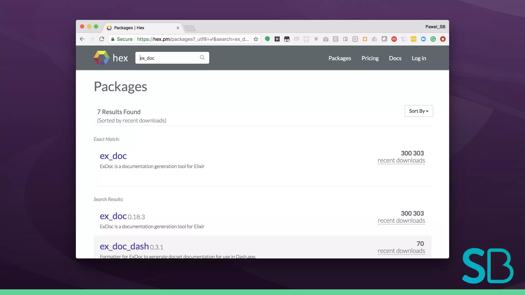The image size is (525, 295).
Task: Click the Zoom extension icon
Action: (423, 39)
